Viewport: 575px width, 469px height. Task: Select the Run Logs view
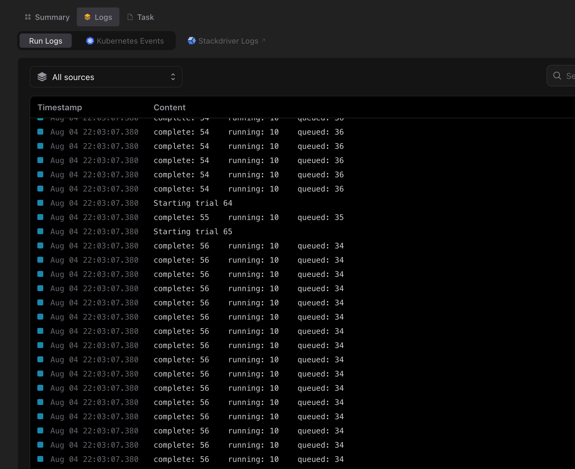point(46,41)
